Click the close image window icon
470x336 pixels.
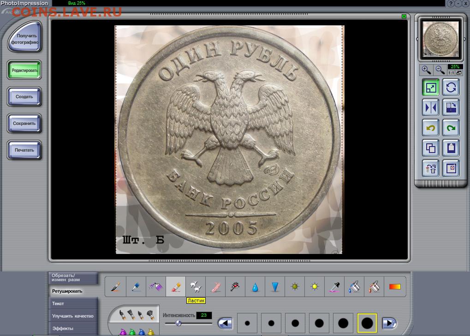click(x=451, y=169)
